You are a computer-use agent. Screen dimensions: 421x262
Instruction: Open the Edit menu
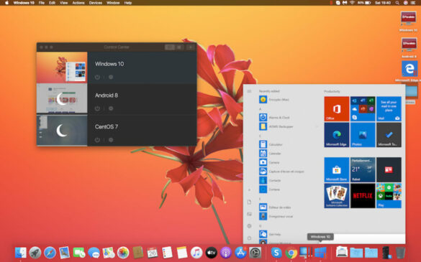click(52, 3)
